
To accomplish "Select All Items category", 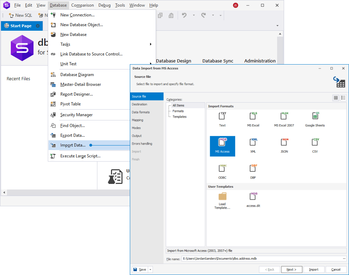I will point(178,105).
